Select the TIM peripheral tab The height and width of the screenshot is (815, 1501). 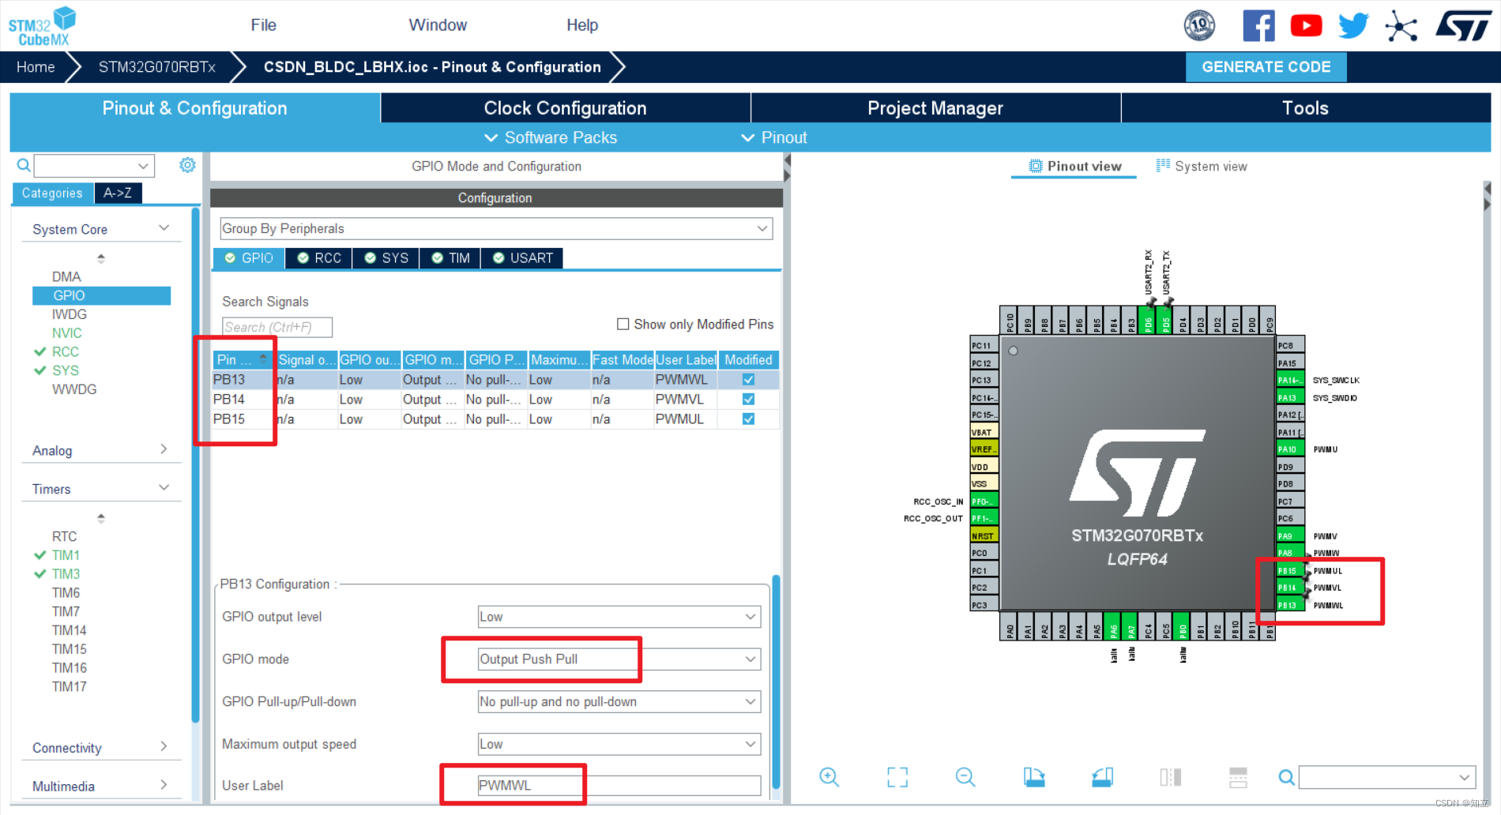click(x=450, y=258)
